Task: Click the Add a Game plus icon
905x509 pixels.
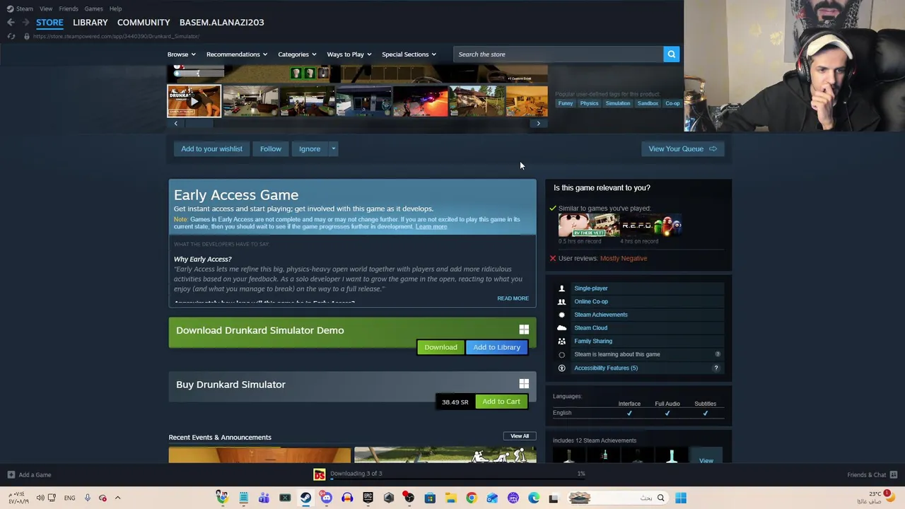Action: (x=11, y=475)
